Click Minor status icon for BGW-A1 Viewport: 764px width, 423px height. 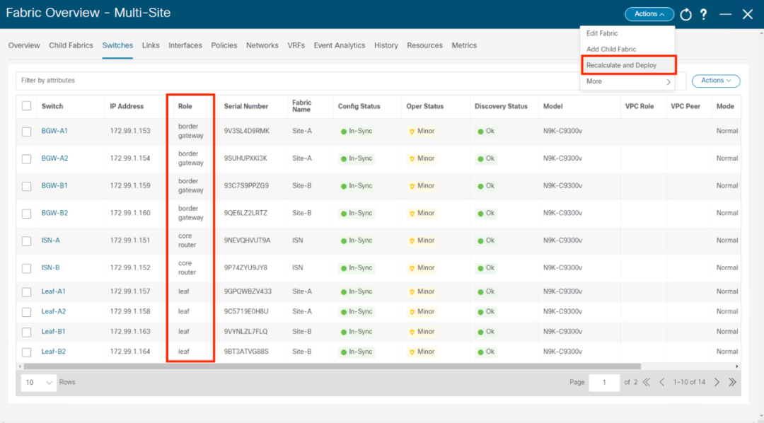click(412, 132)
